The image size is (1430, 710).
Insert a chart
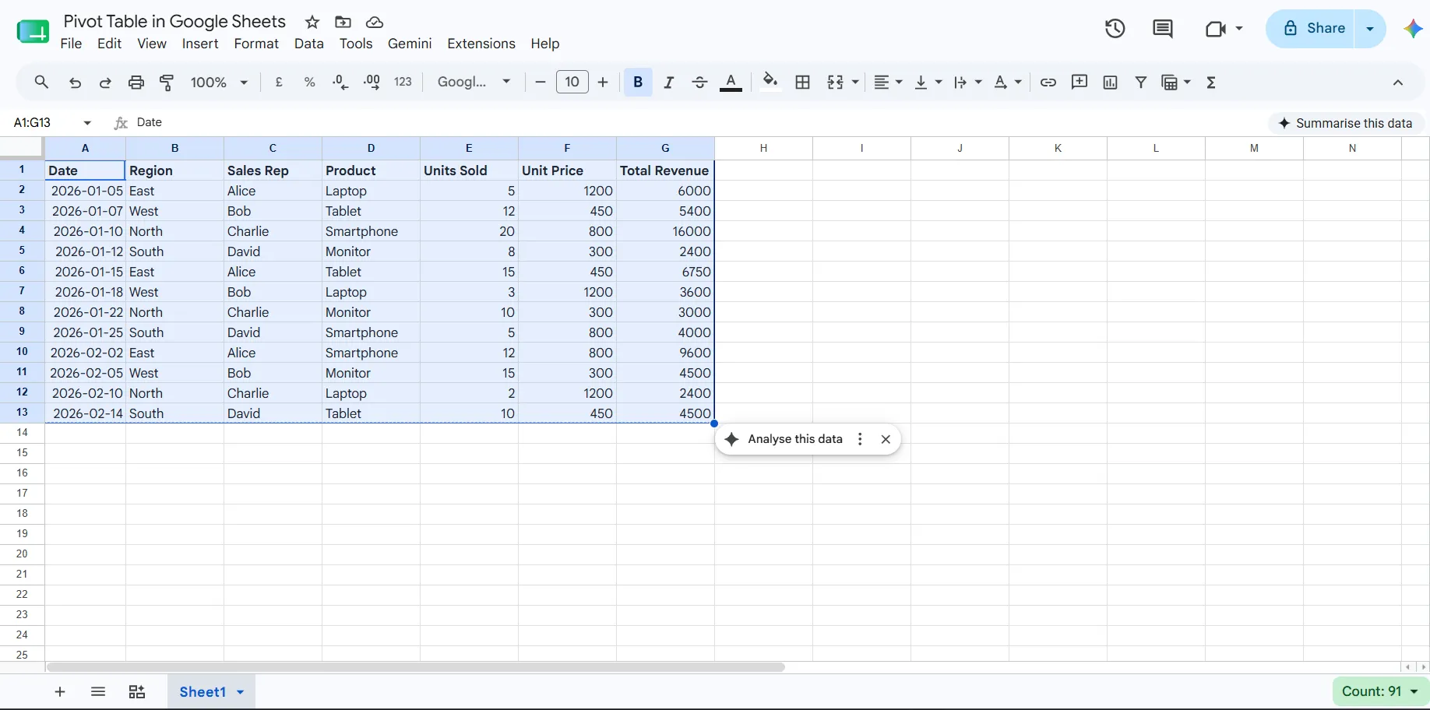[x=1111, y=82]
